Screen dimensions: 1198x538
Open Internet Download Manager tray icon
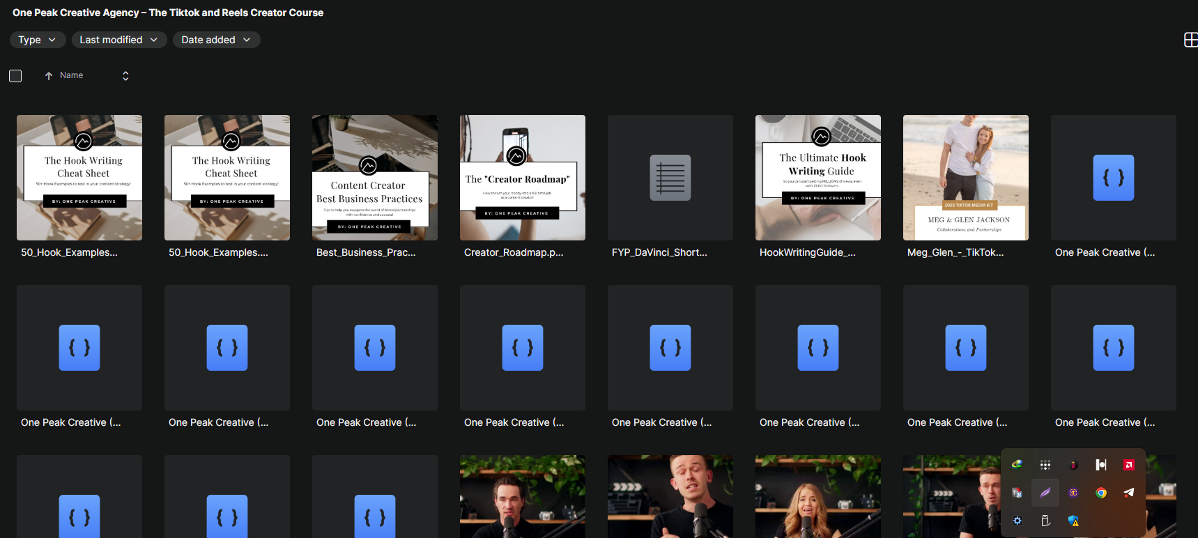tap(1017, 465)
